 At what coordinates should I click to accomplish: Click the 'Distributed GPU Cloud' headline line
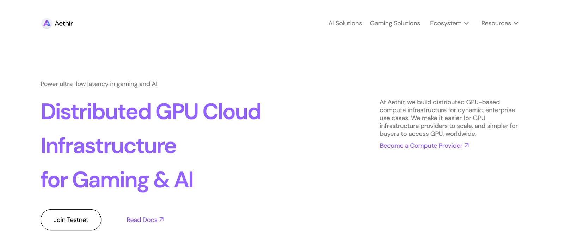(x=151, y=112)
